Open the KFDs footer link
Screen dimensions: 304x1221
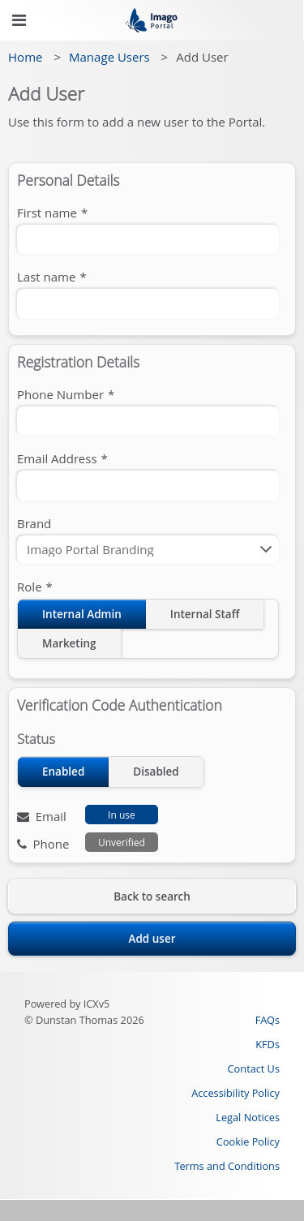point(268,1044)
